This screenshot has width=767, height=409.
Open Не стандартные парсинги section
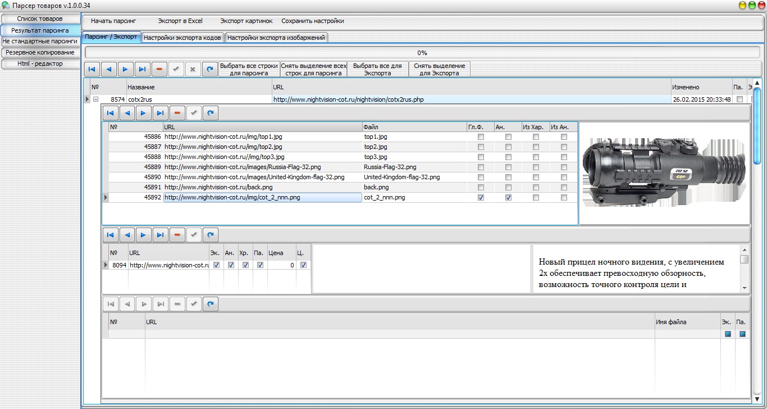(40, 41)
